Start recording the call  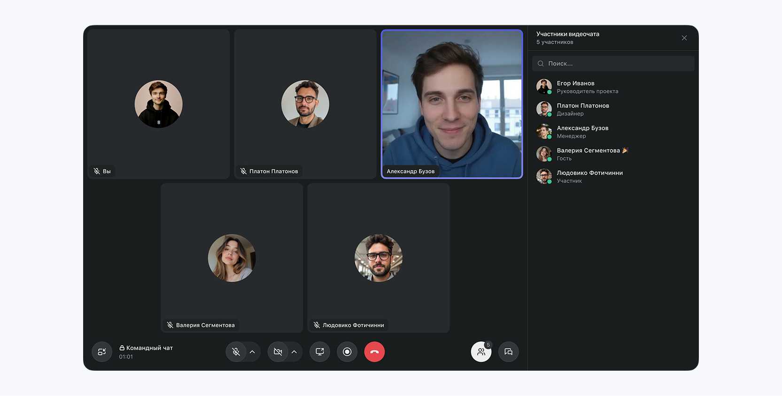click(x=347, y=352)
